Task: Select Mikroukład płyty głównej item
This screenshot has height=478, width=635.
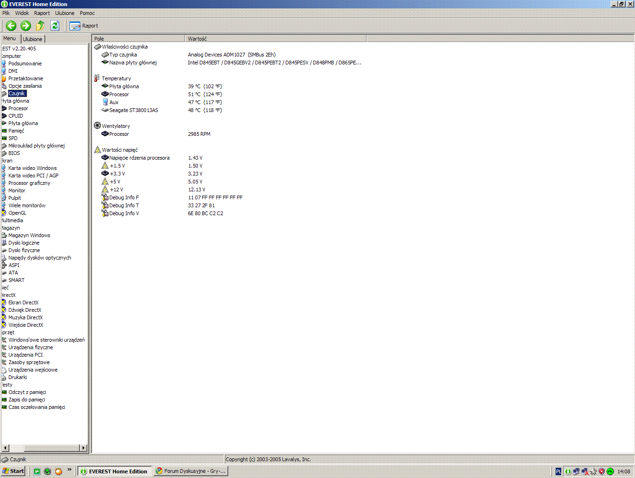Action: 36,146
